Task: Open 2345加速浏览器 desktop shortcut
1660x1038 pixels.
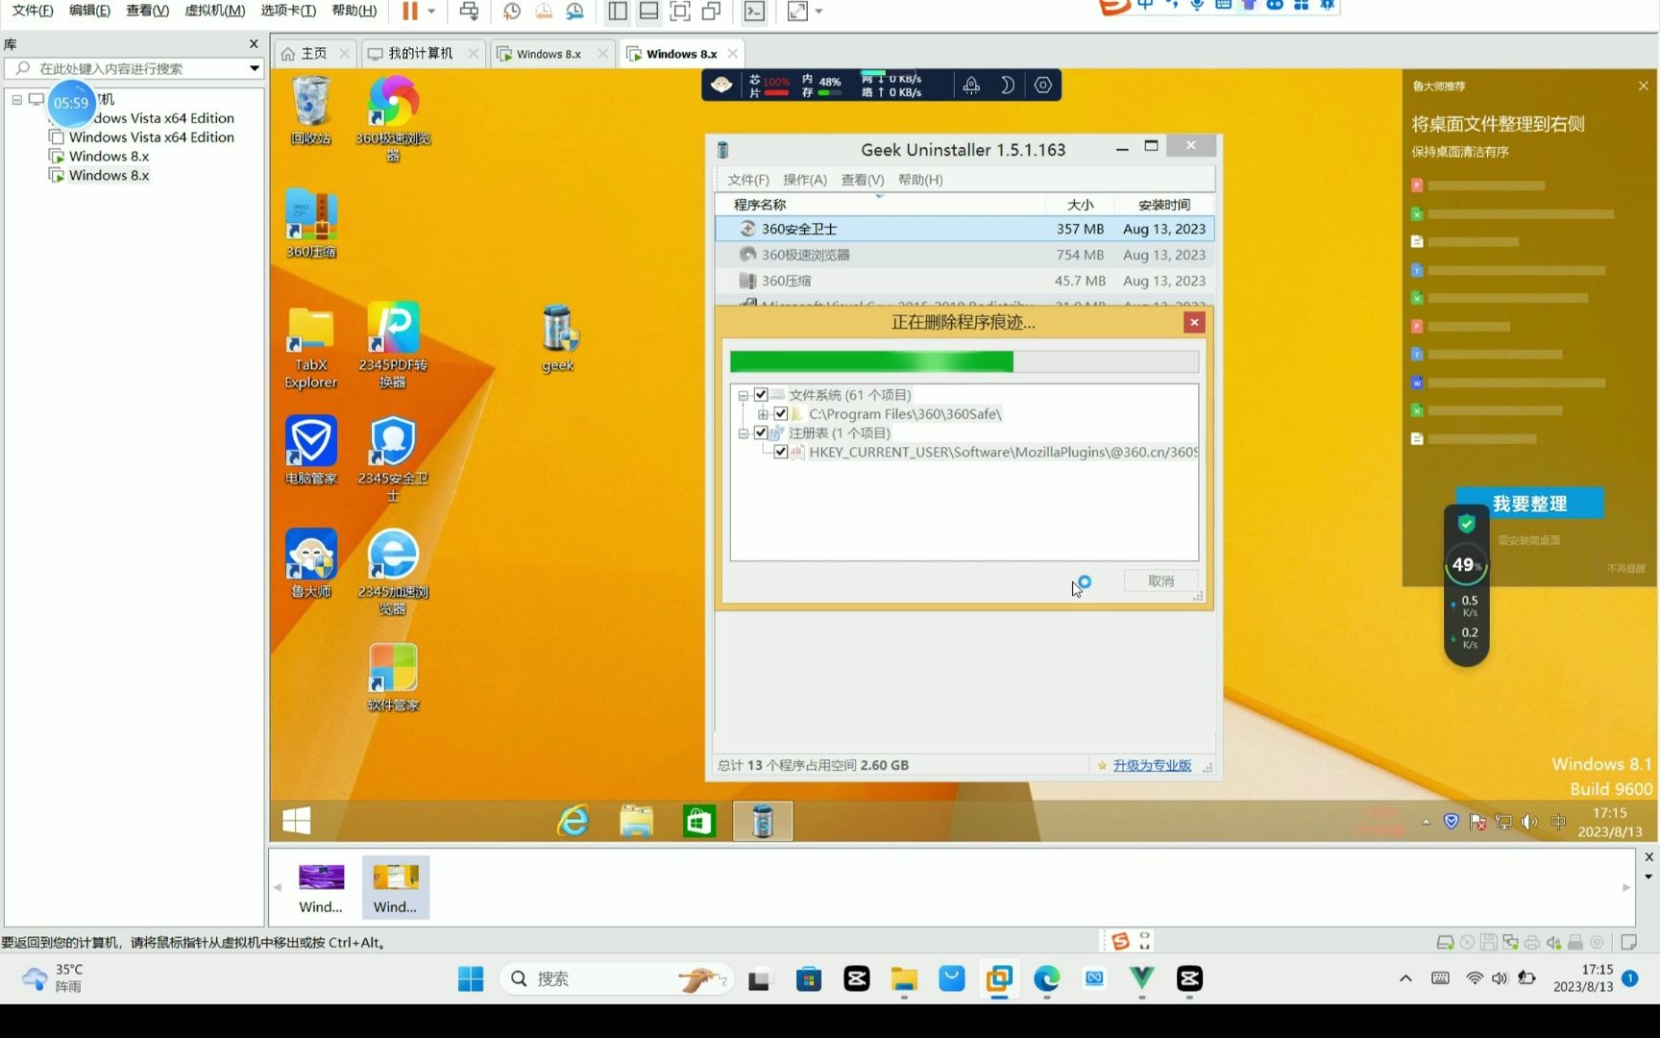Action: point(393,572)
